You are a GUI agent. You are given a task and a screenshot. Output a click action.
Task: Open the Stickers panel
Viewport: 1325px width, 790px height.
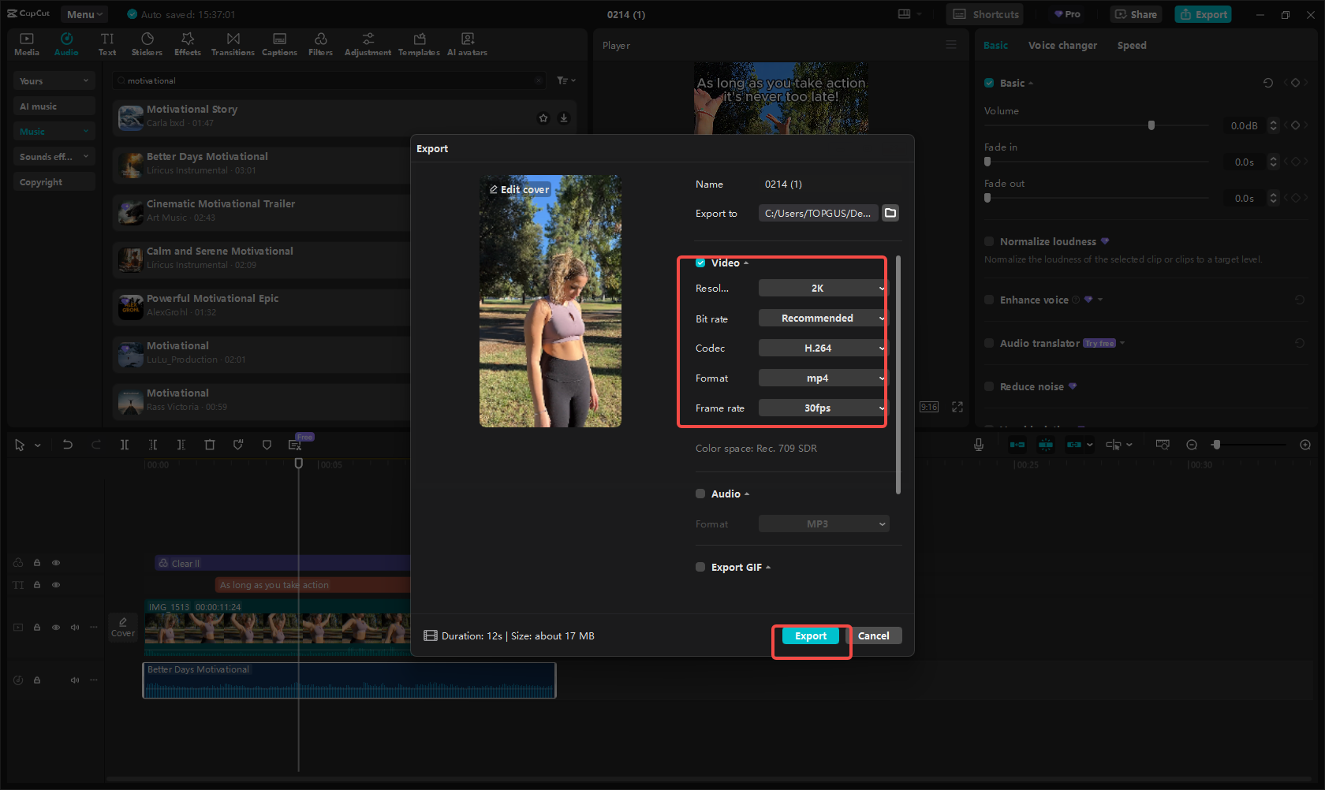pos(147,44)
